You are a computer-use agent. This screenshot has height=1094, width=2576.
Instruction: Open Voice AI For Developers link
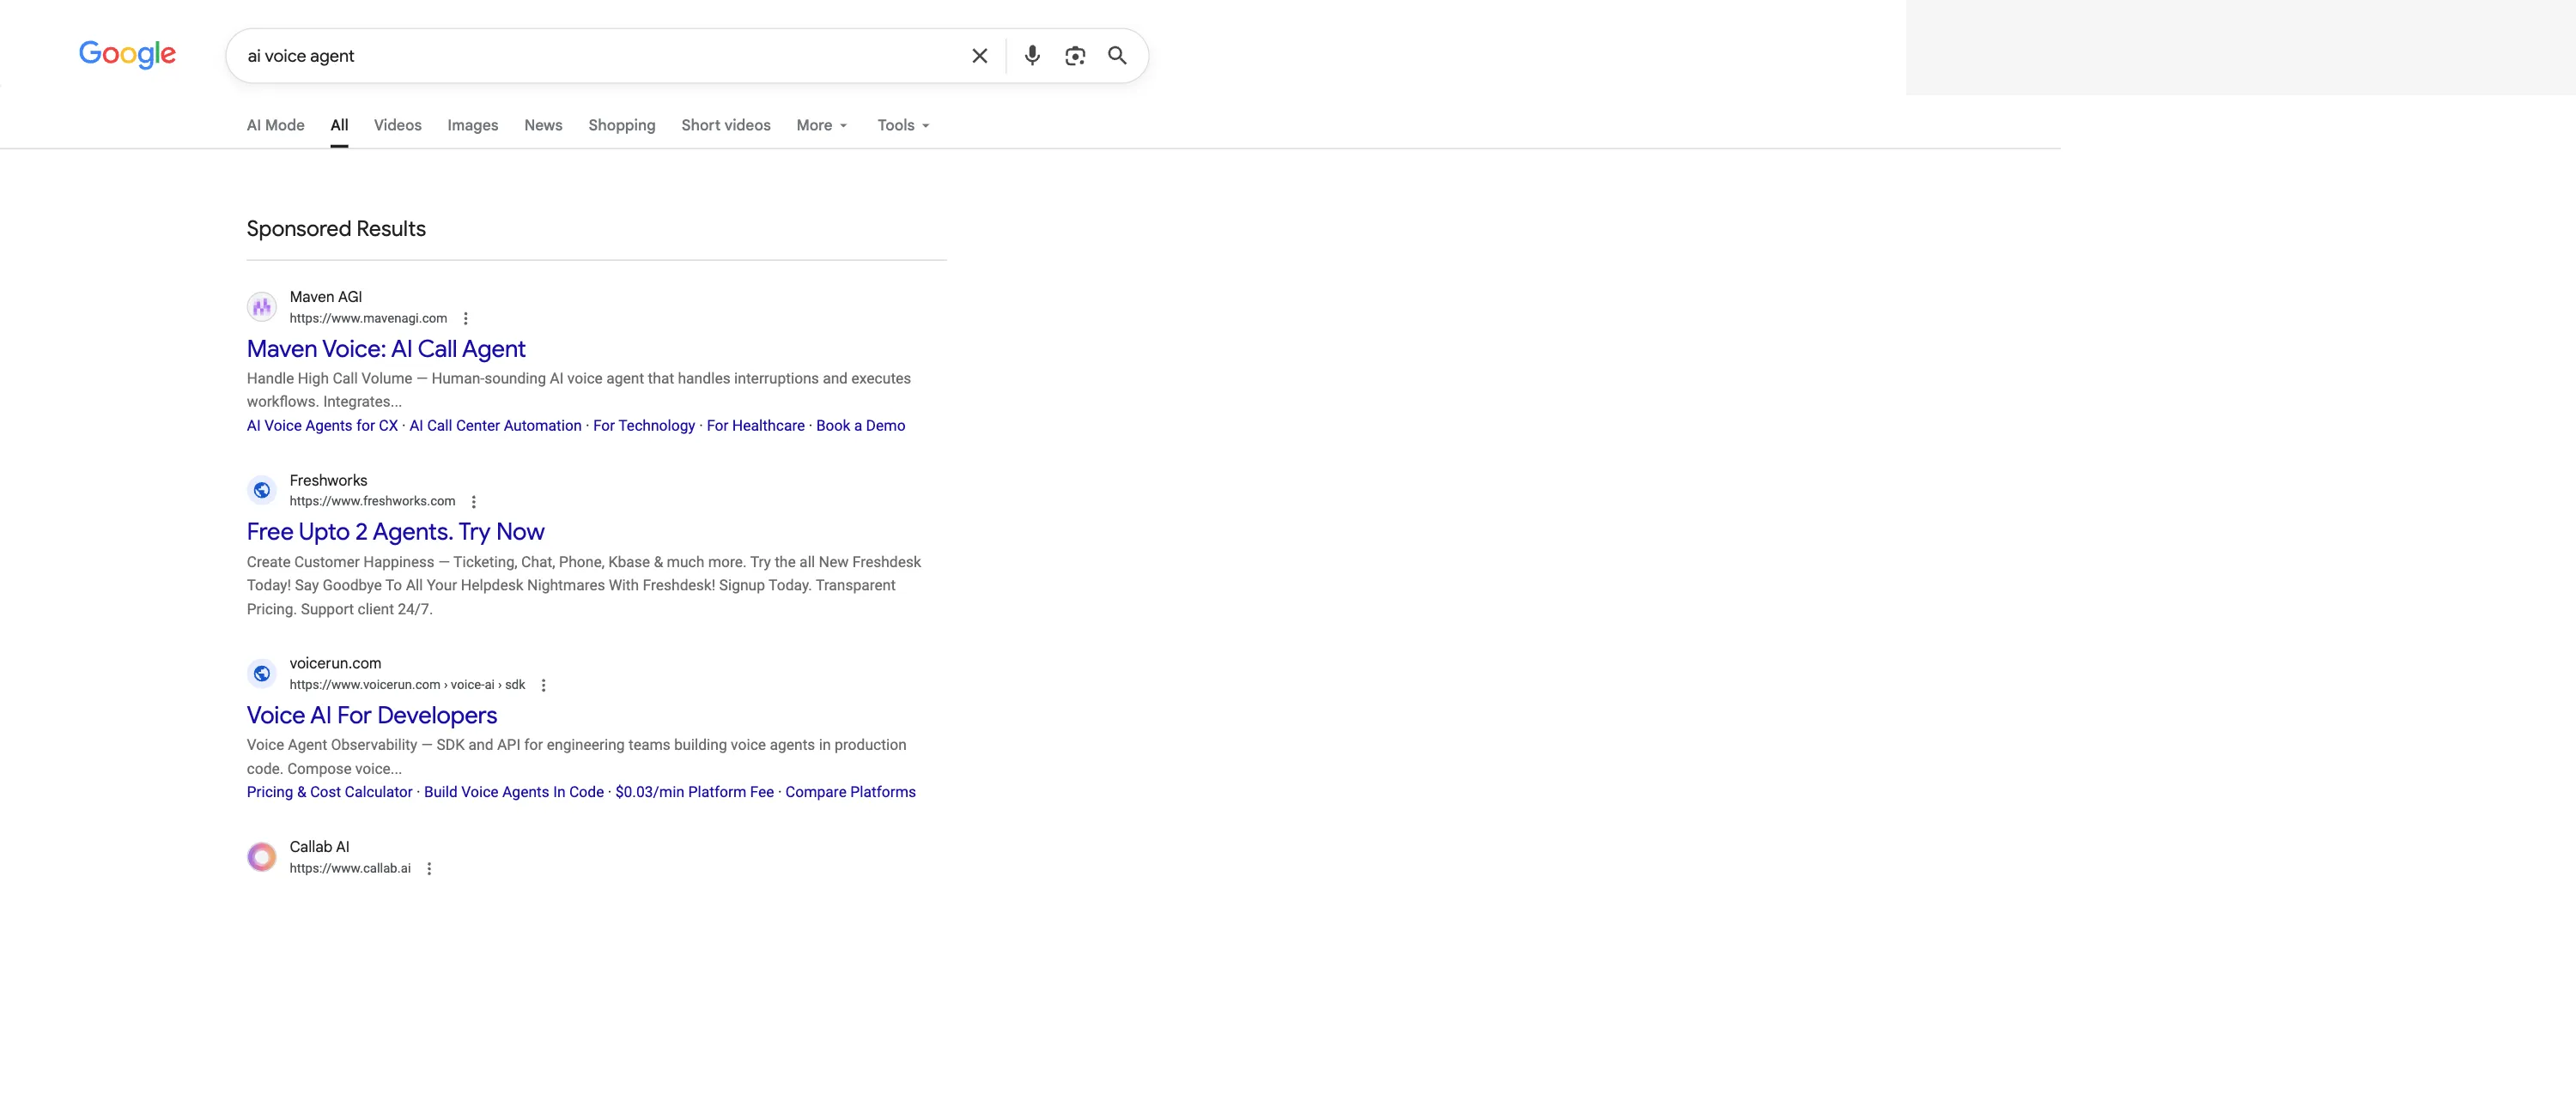point(371,716)
